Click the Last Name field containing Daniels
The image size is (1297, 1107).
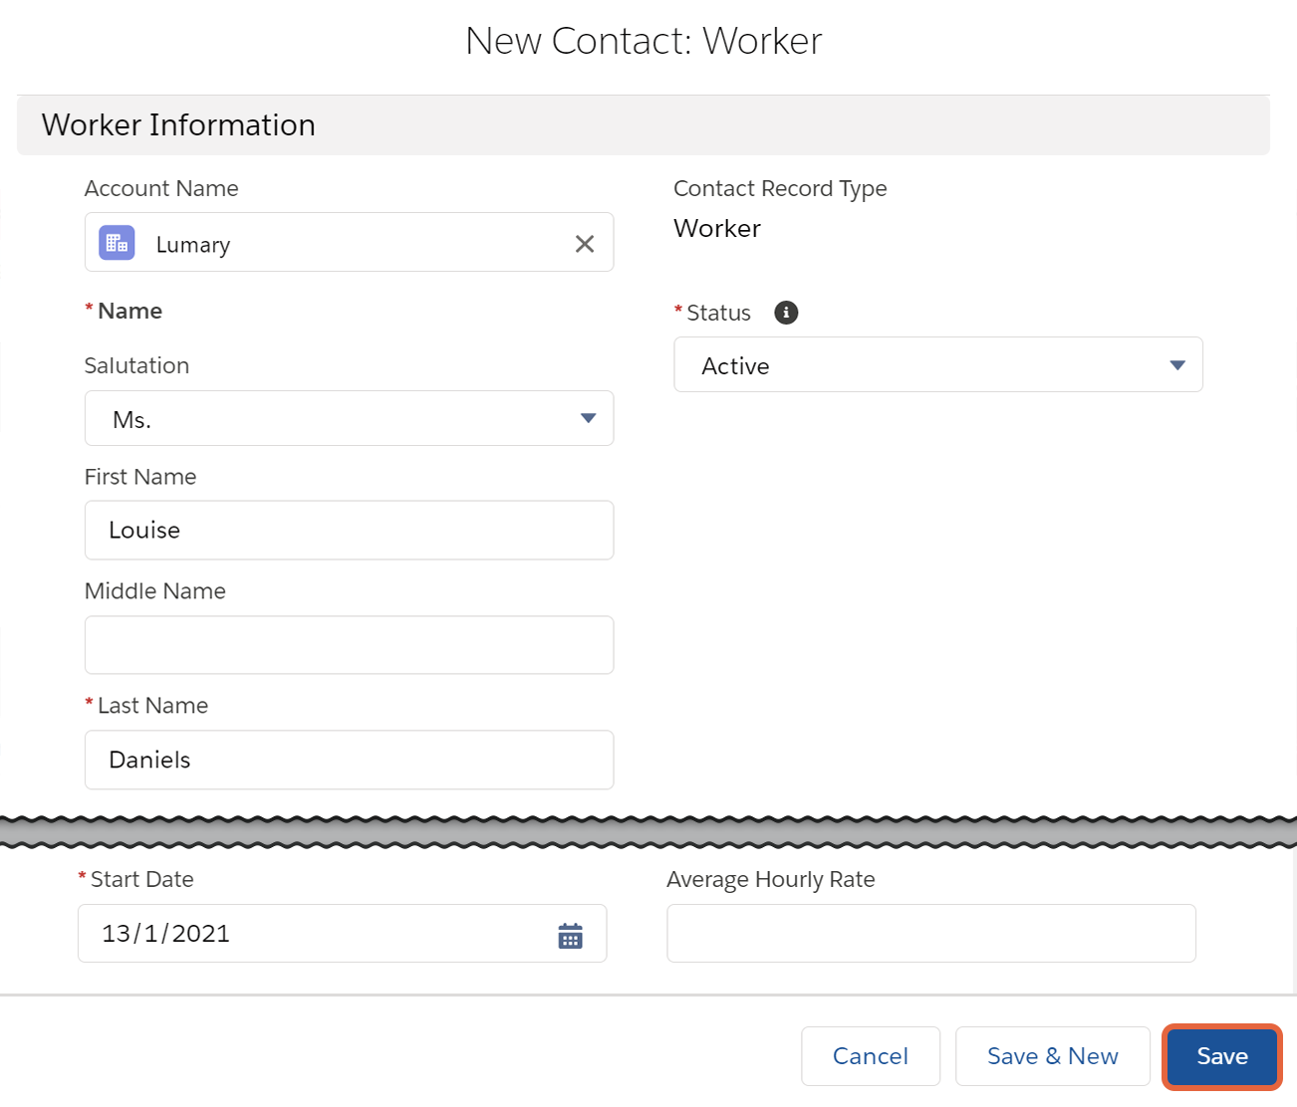pyautogui.click(x=349, y=760)
